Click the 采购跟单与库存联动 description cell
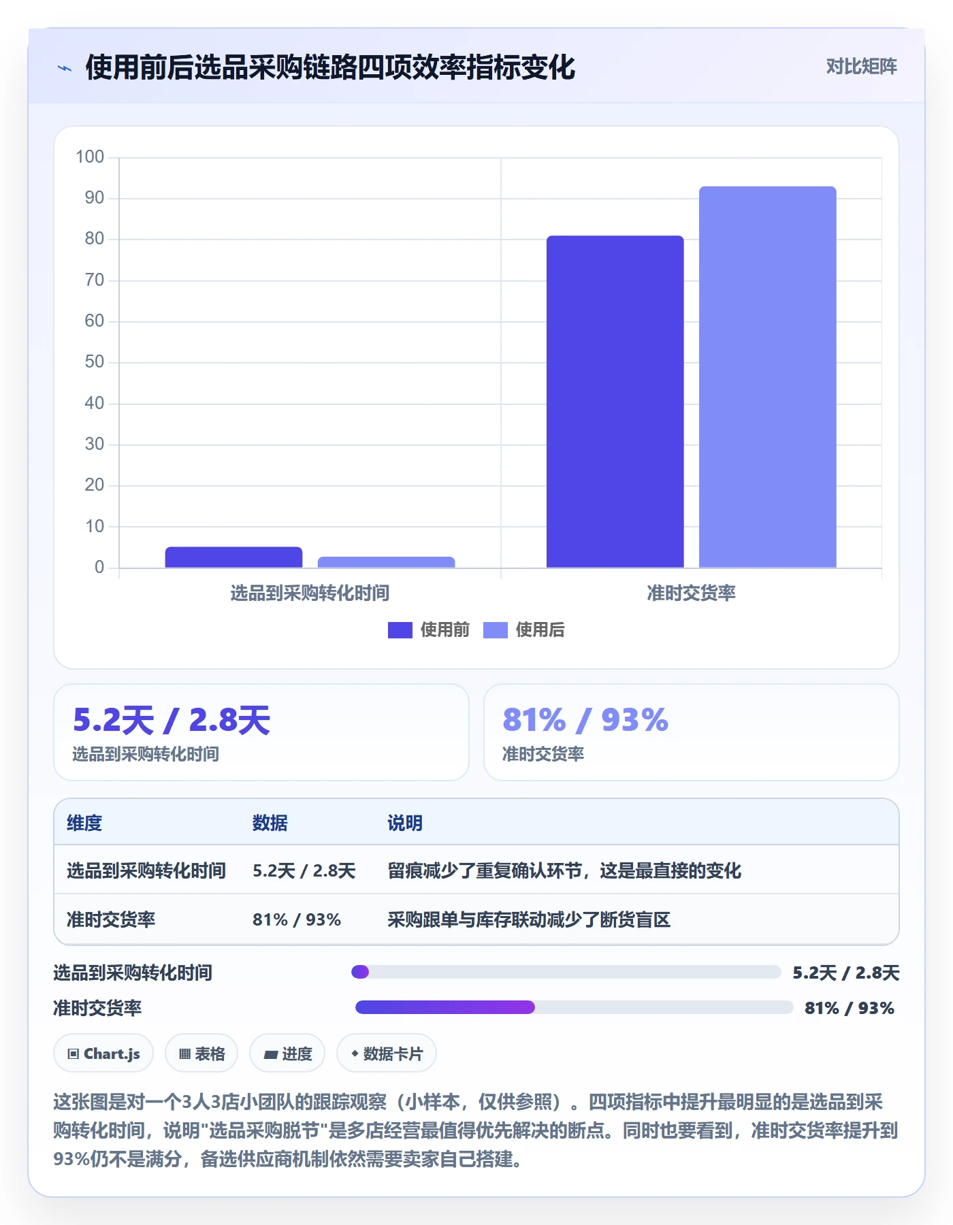The width and height of the screenshot is (953, 1225). tap(529, 919)
